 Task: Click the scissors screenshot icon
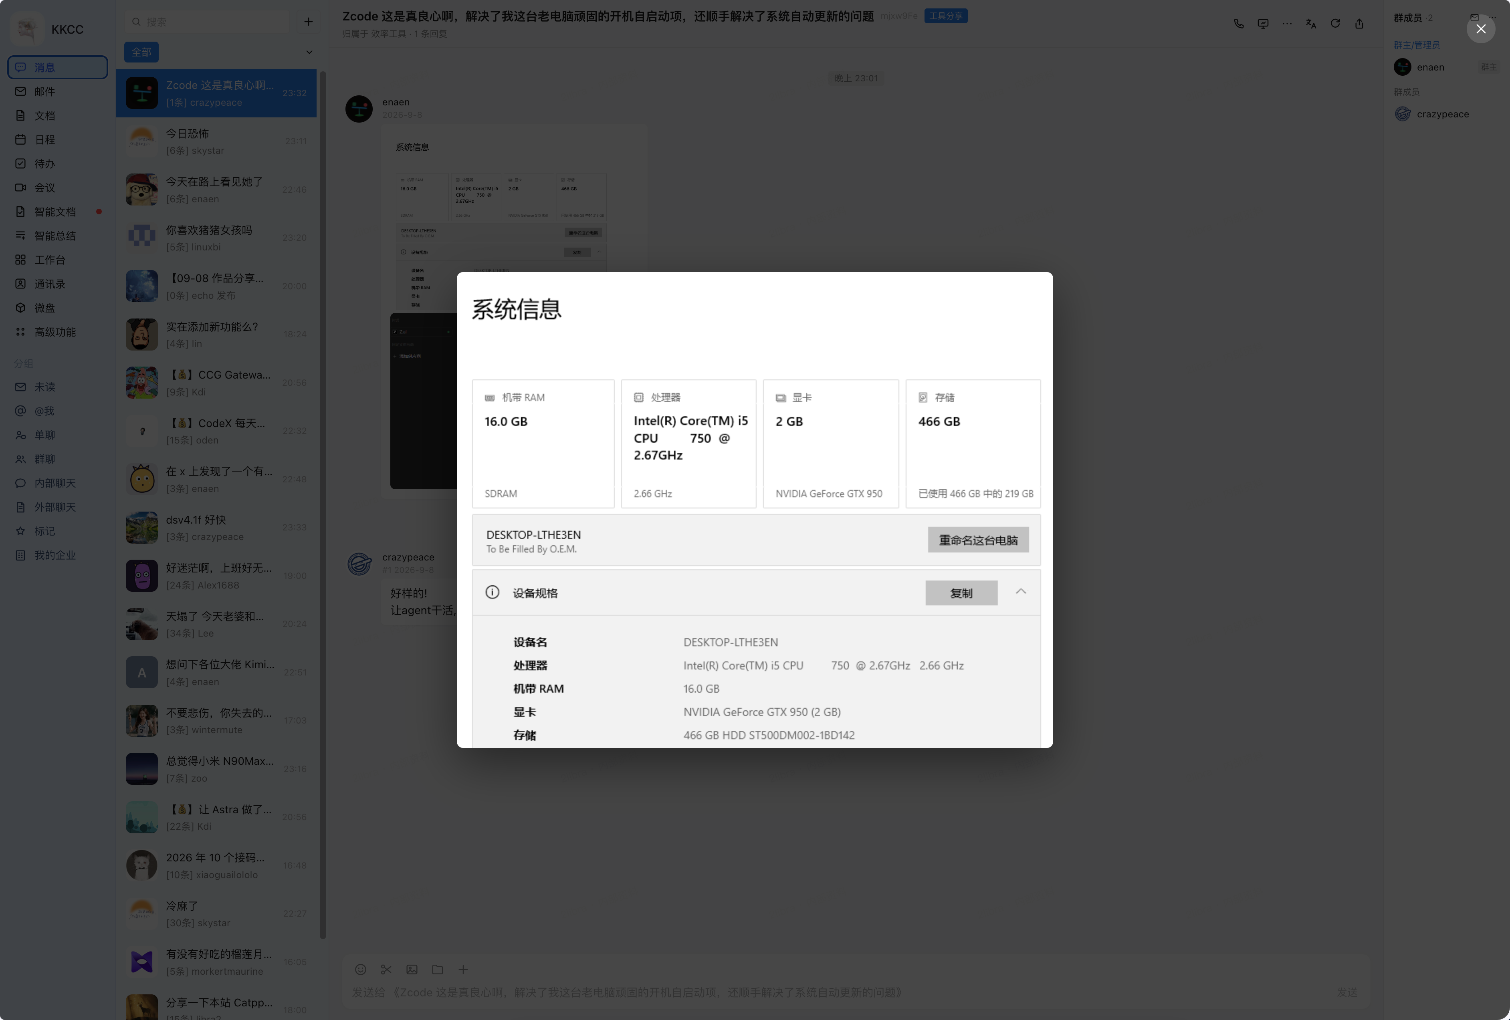pyautogui.click(x=386, y=970)
